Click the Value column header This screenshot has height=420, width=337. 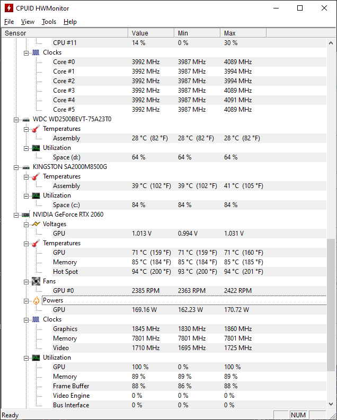[151, 33]
